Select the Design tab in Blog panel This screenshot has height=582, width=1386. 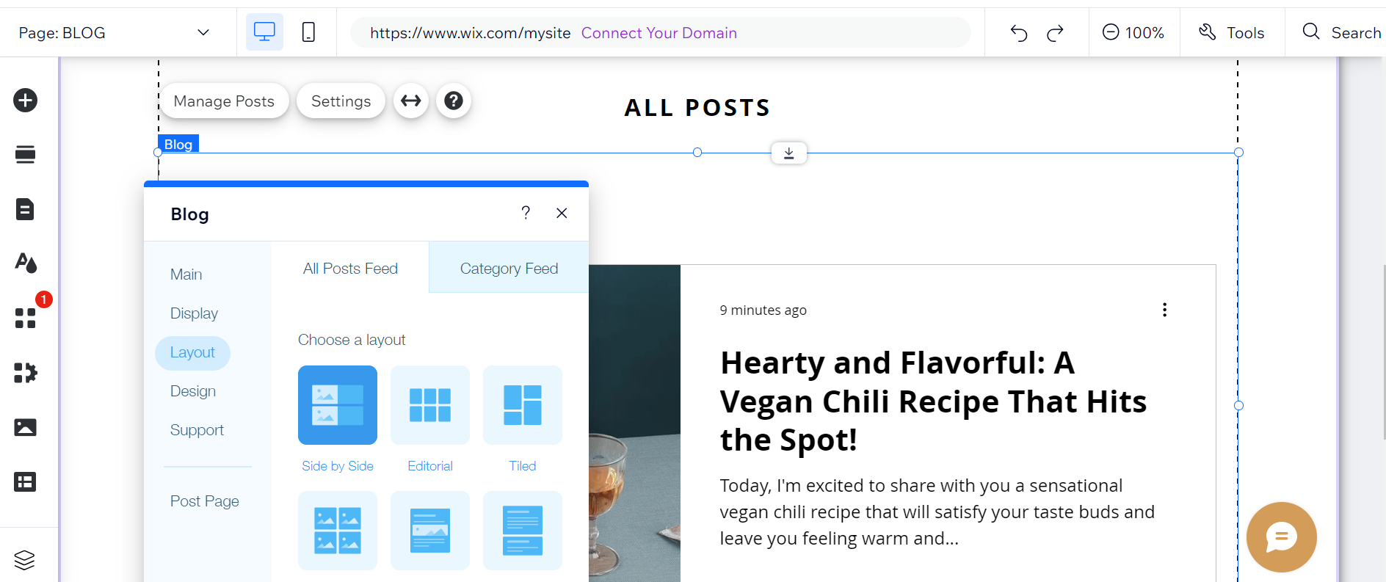tap(193, 391)
